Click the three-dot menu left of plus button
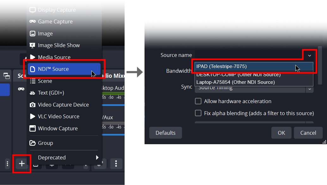Image resolution: width=327 pixels, height=185 pixels. coord(8,163)
